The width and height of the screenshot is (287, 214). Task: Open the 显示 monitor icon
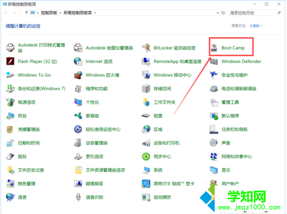[x=214, y=170]
